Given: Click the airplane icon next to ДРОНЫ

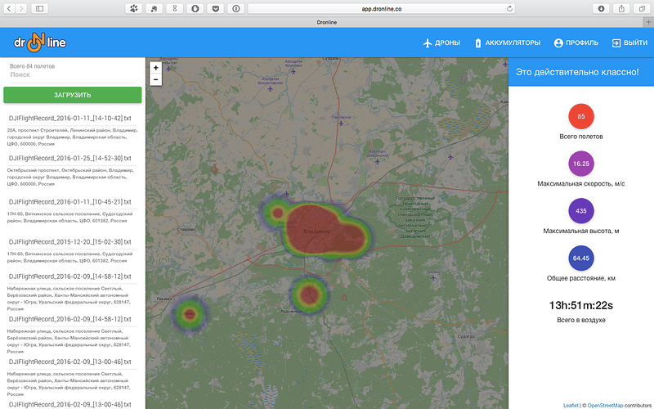Looking at the screenshot, I should coord(428,43).
